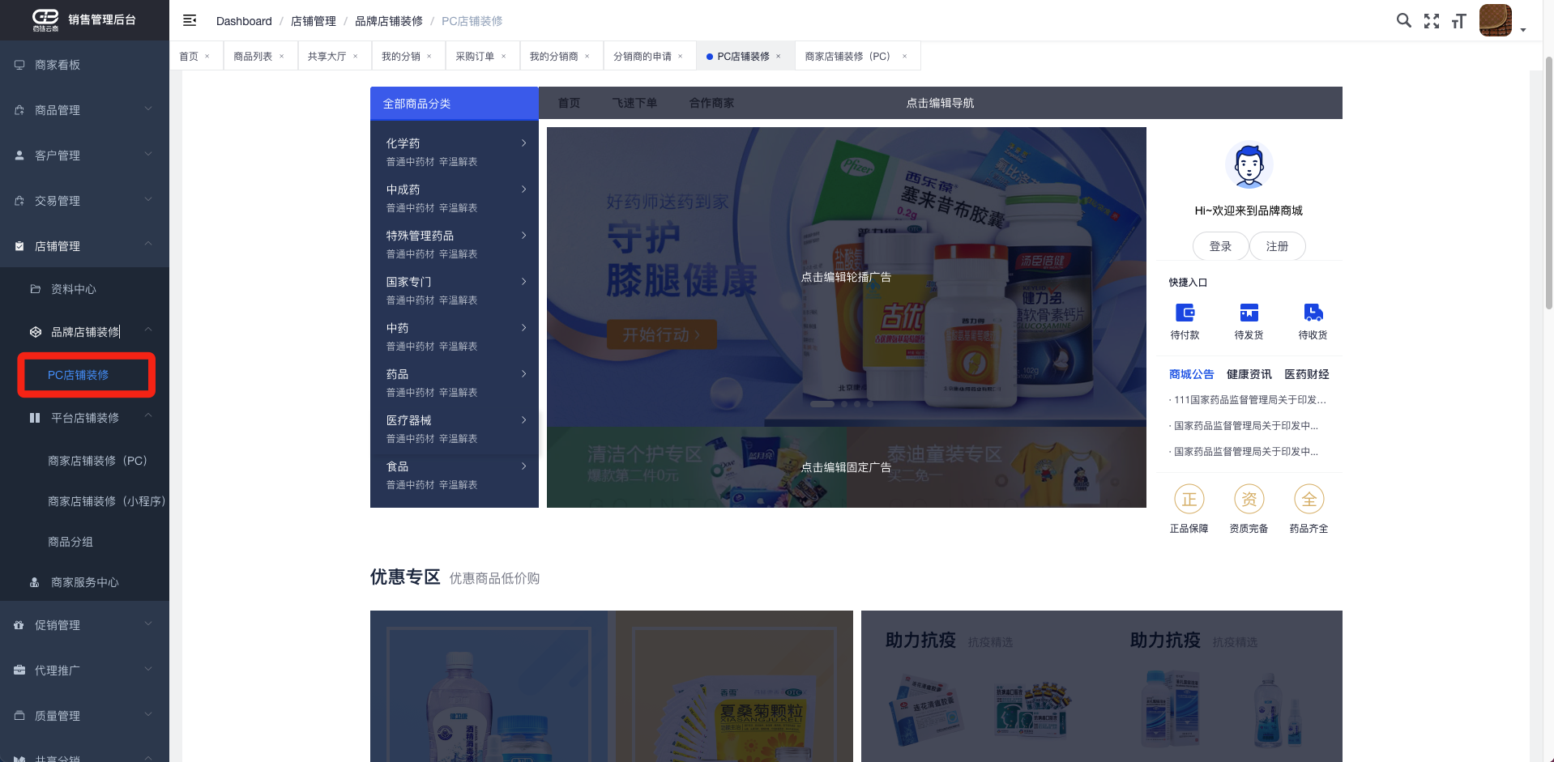
Task: Click the 资料中心 folder icon
Action: [36, 289]
